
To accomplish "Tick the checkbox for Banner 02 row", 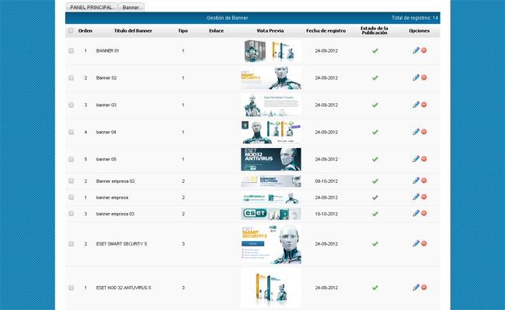I will click(x=71, y=77).
